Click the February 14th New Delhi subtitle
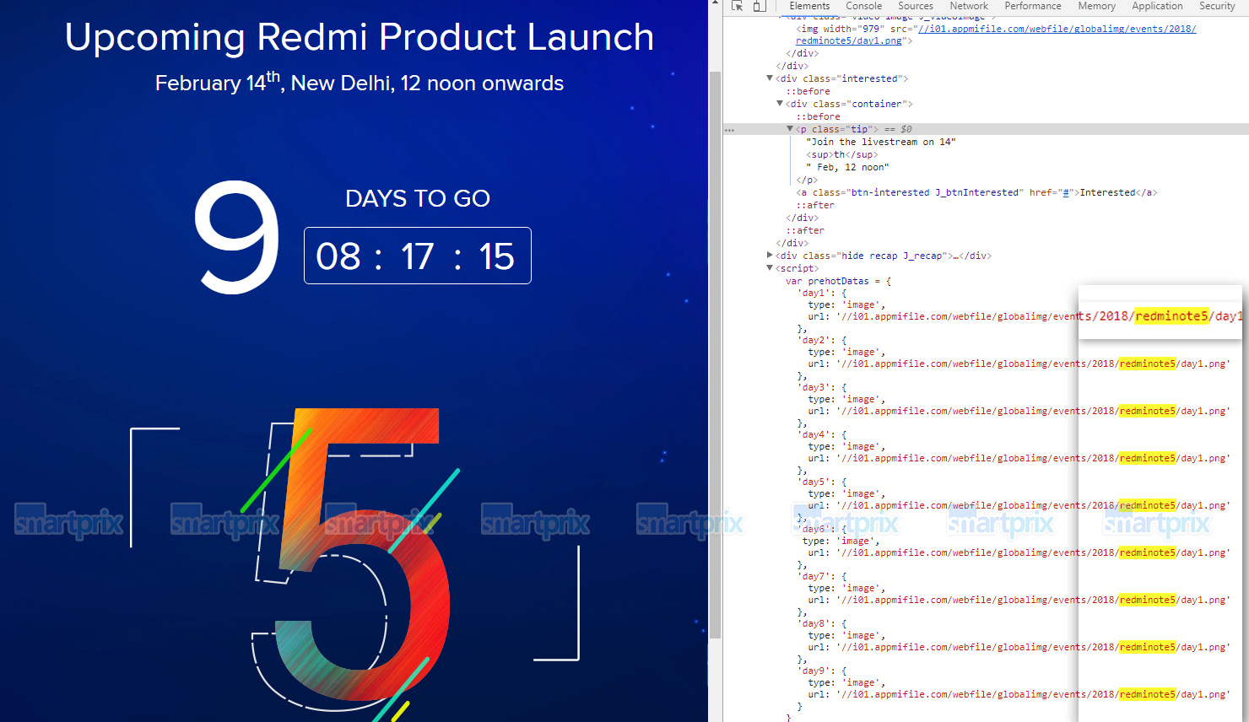This screenshot has height=722, width=1249. tap(360, 82)
